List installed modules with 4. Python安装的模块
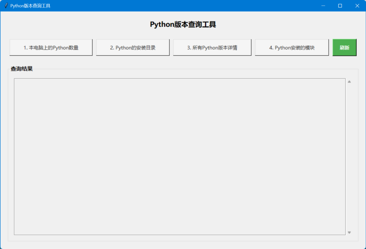 pyautogui.click(x=291, y=47)
